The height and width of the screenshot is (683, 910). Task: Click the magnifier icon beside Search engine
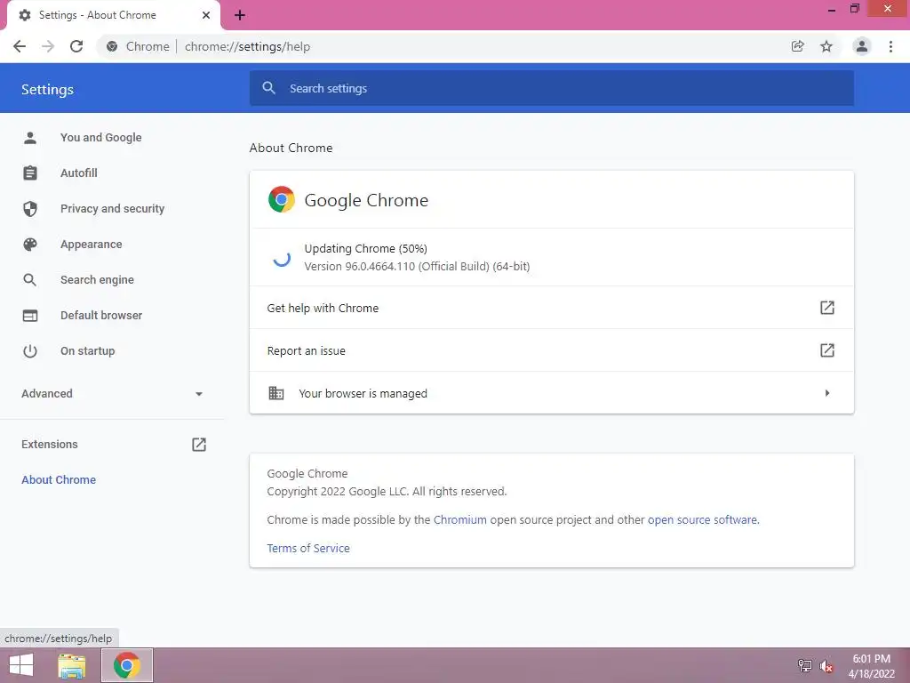[x=30, y=280]
